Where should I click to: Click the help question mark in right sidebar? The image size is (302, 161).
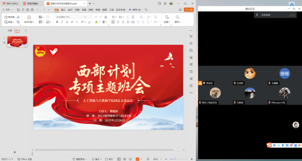coord(191,85)
